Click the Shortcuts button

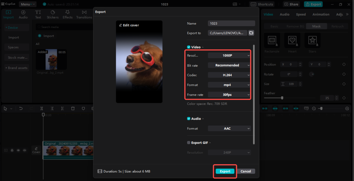262,4
